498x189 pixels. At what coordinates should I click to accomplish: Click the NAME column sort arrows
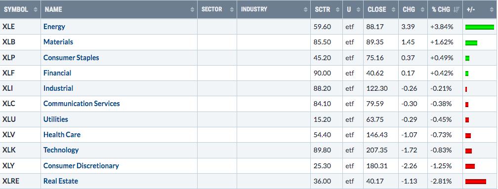tap(192, 9)
